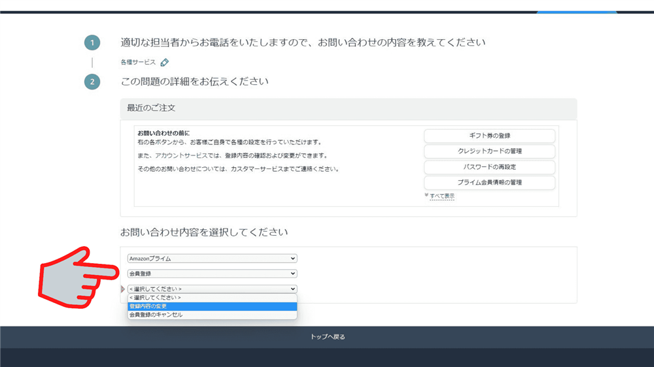Pick the <選択してください> entry in the open list
This screenshot has width=654, height=367.
pyautogui.click(x=212, y=297)
